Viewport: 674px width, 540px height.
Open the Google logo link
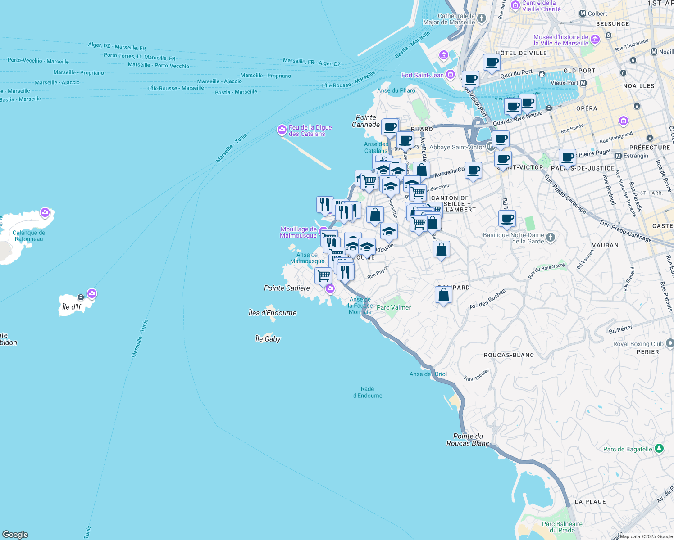pos(15,535)
